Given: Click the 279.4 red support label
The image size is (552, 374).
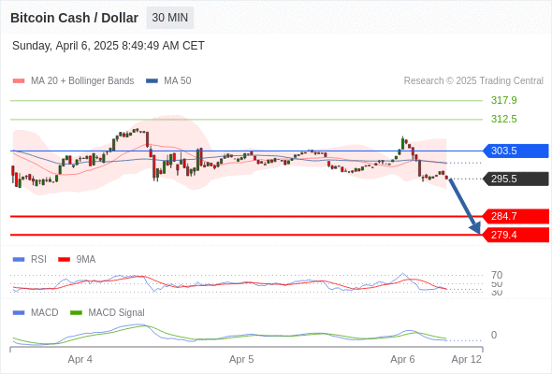Looking at the screenshot, I should click(x=516, y=235).
